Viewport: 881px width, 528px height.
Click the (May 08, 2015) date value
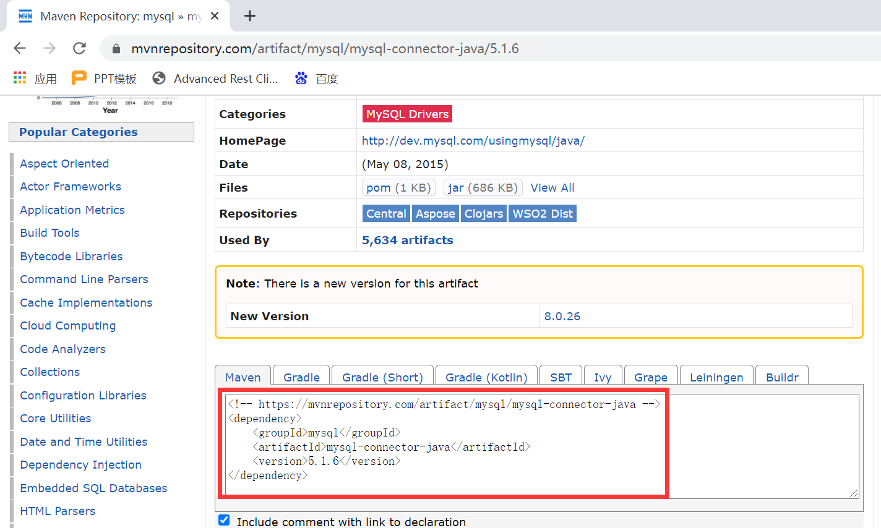(x=405, y=164)
